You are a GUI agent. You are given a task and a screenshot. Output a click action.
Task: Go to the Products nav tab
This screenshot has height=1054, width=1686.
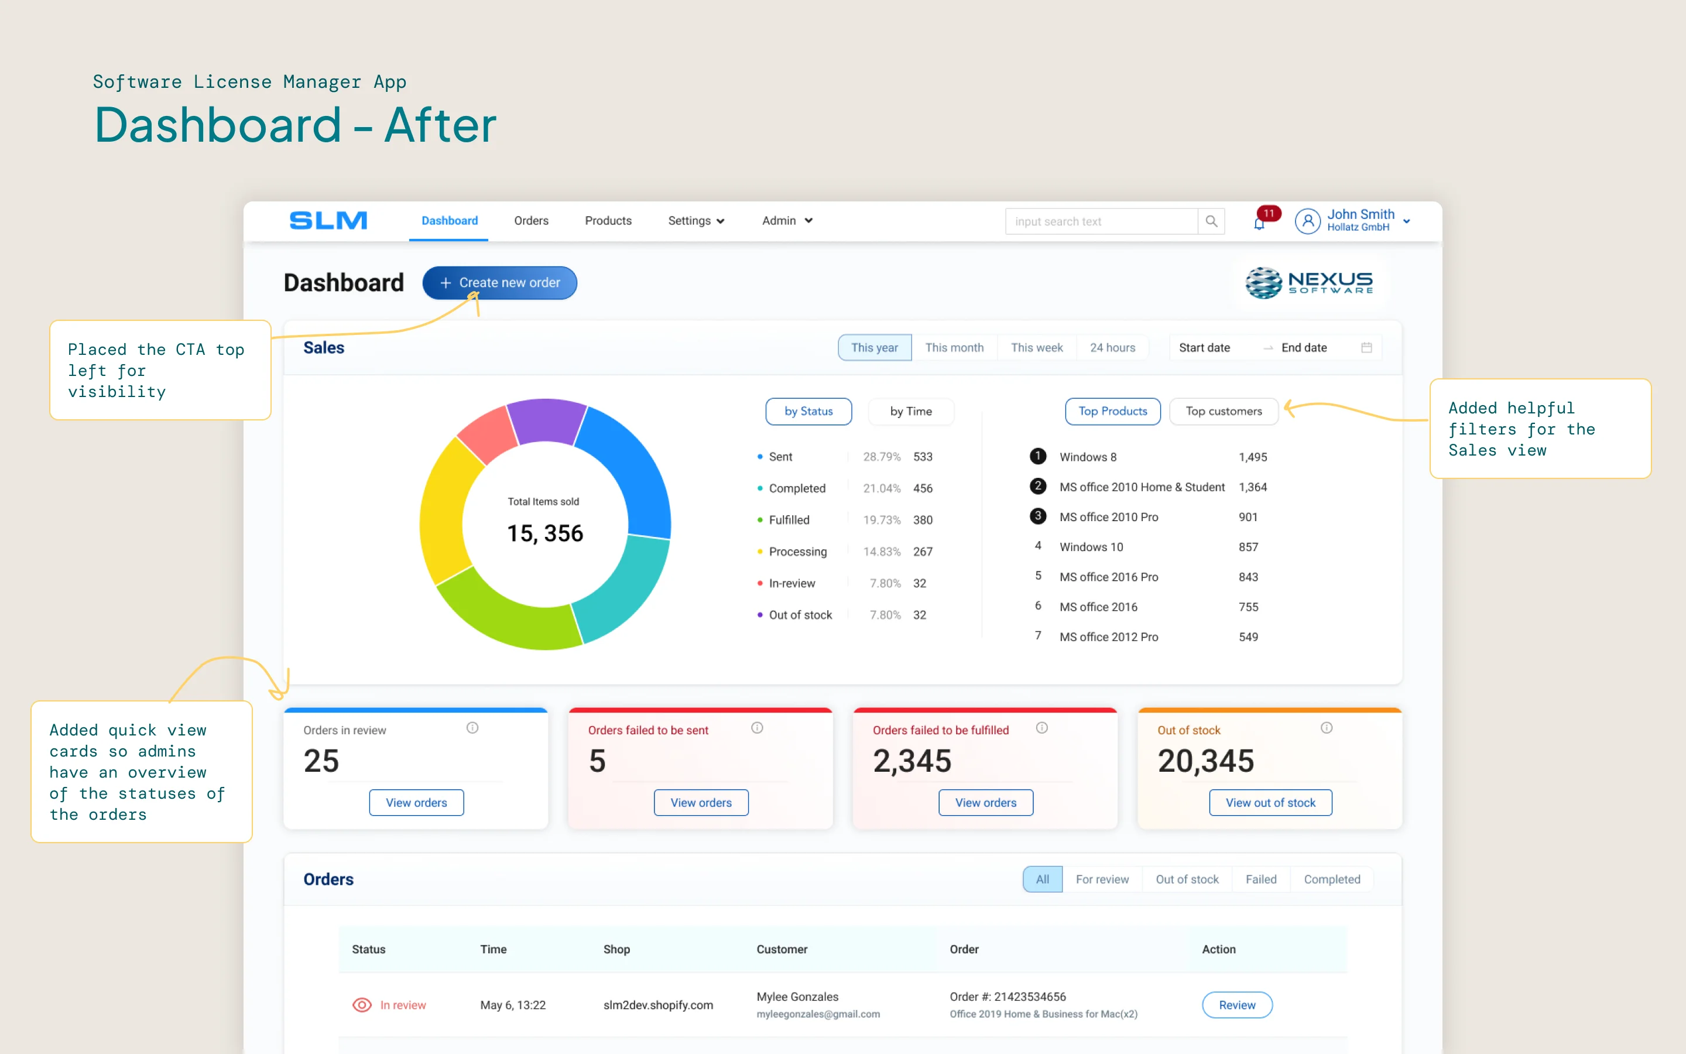(x=608, y=221)
